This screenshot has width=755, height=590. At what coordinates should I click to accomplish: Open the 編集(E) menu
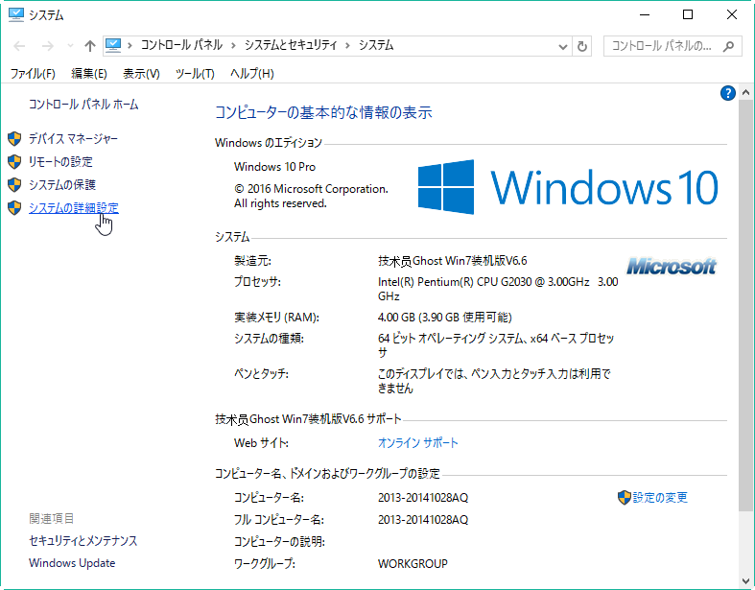coord(89,73)
